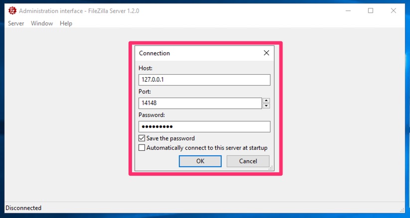Maximize the Administration interface window
The height and width of the screenshot is (218, 410).
click(371, 10)
